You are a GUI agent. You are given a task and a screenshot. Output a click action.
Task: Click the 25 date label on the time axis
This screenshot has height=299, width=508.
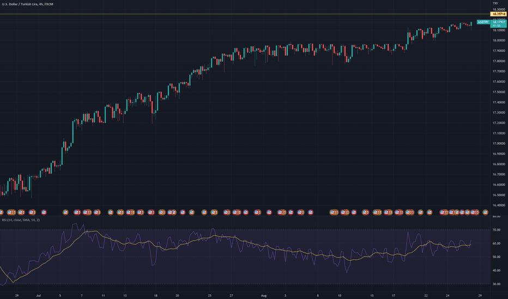[210, 296]
